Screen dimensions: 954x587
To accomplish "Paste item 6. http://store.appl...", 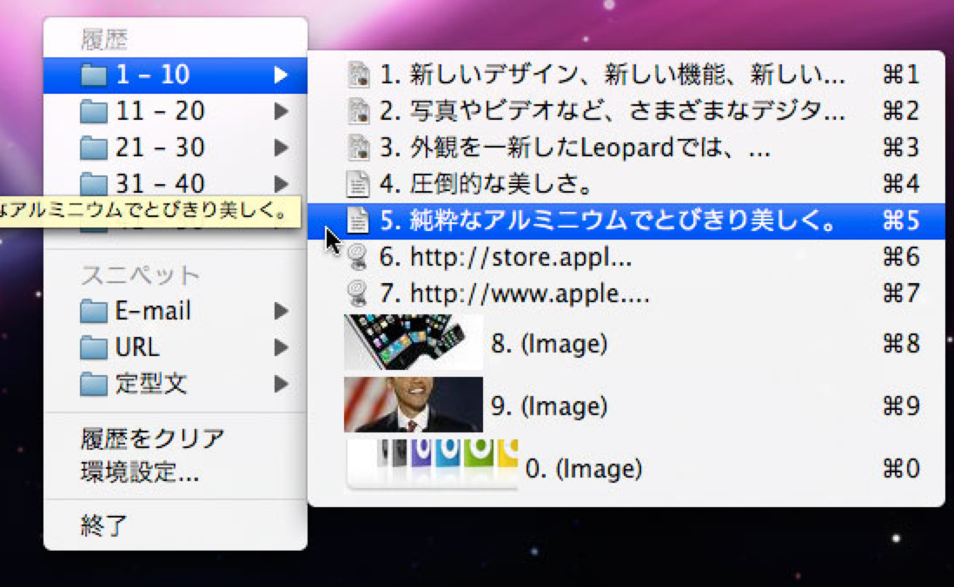I will tap(626, 257).
